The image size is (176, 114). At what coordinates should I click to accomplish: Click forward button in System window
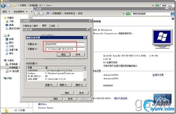click(x=41, y=14)
